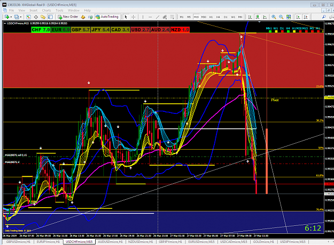Open the search magnifier icon
Viewport: 334px width, 245px height.
point(324,17)
